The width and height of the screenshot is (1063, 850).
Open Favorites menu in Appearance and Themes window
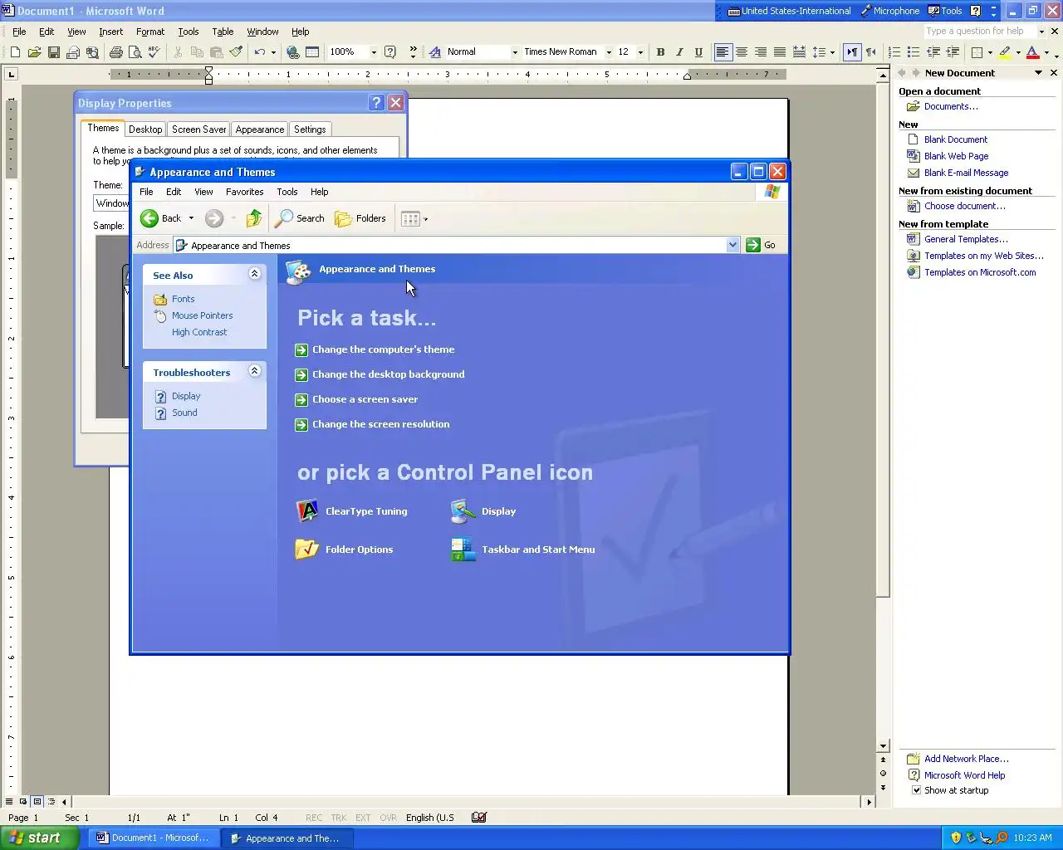click(244, 192)
